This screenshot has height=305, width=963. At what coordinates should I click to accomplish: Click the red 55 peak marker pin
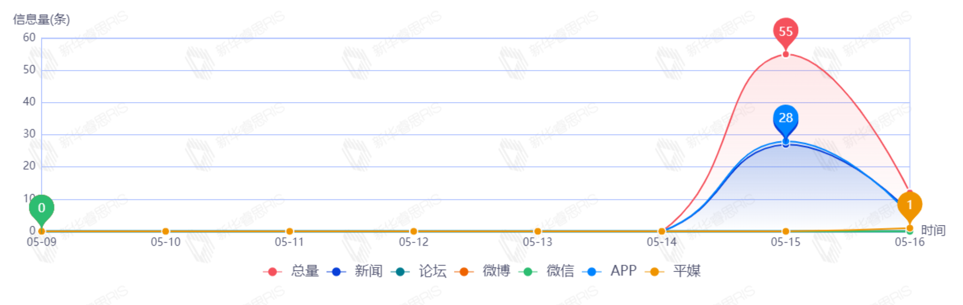(x=786, y=31)
